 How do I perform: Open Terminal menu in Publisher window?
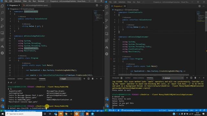(41, 1)
